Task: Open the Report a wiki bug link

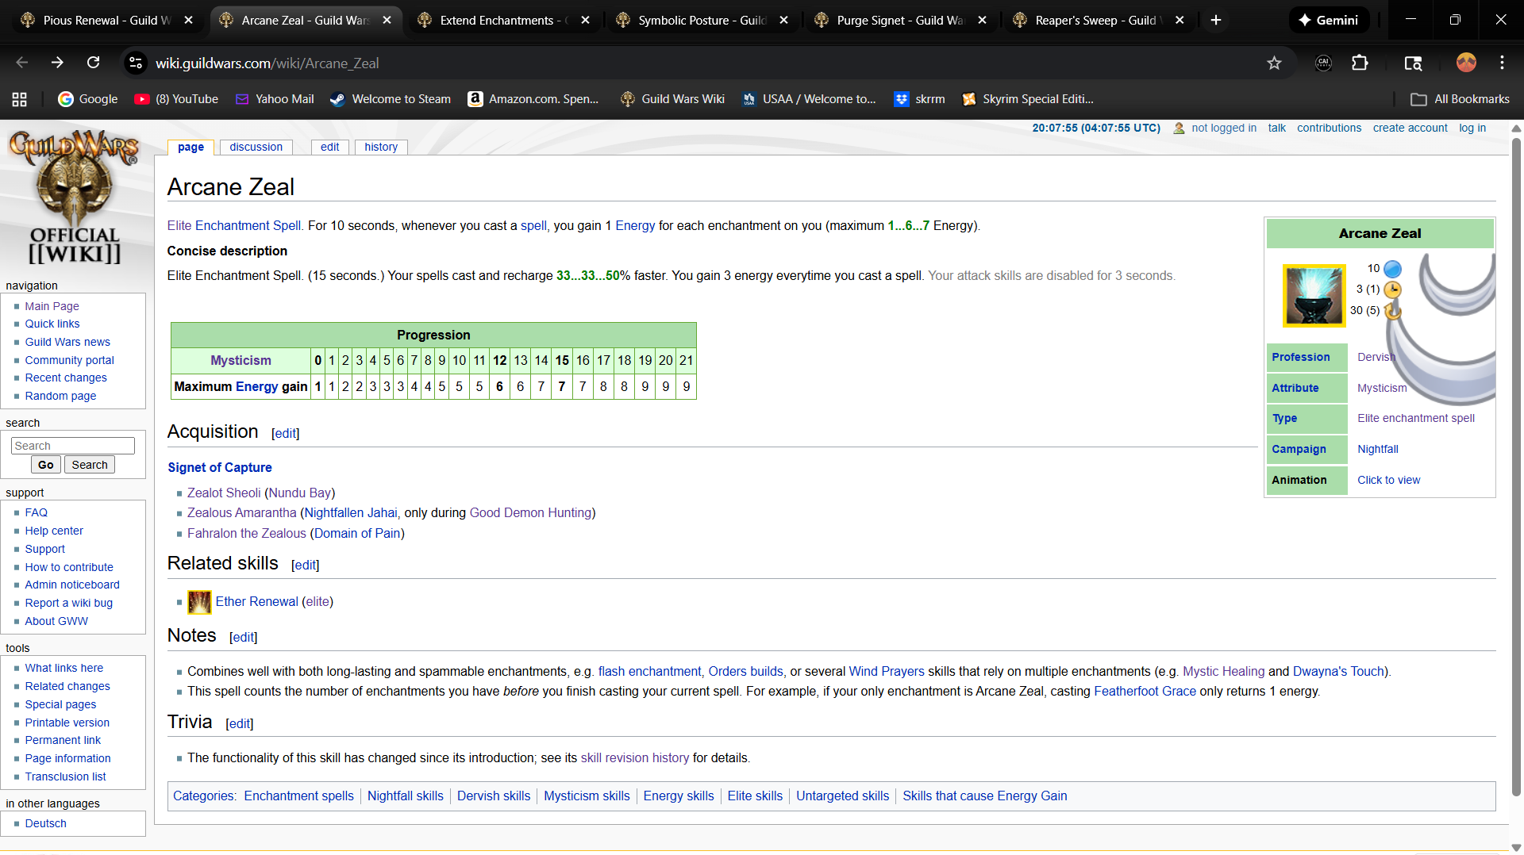Action: (69, 603)
